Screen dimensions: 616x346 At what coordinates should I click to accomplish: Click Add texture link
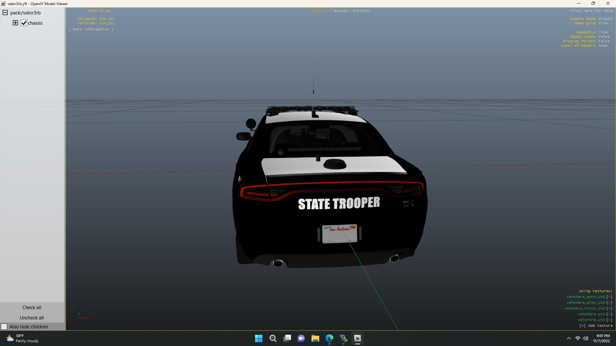click(x=596, y=325)
